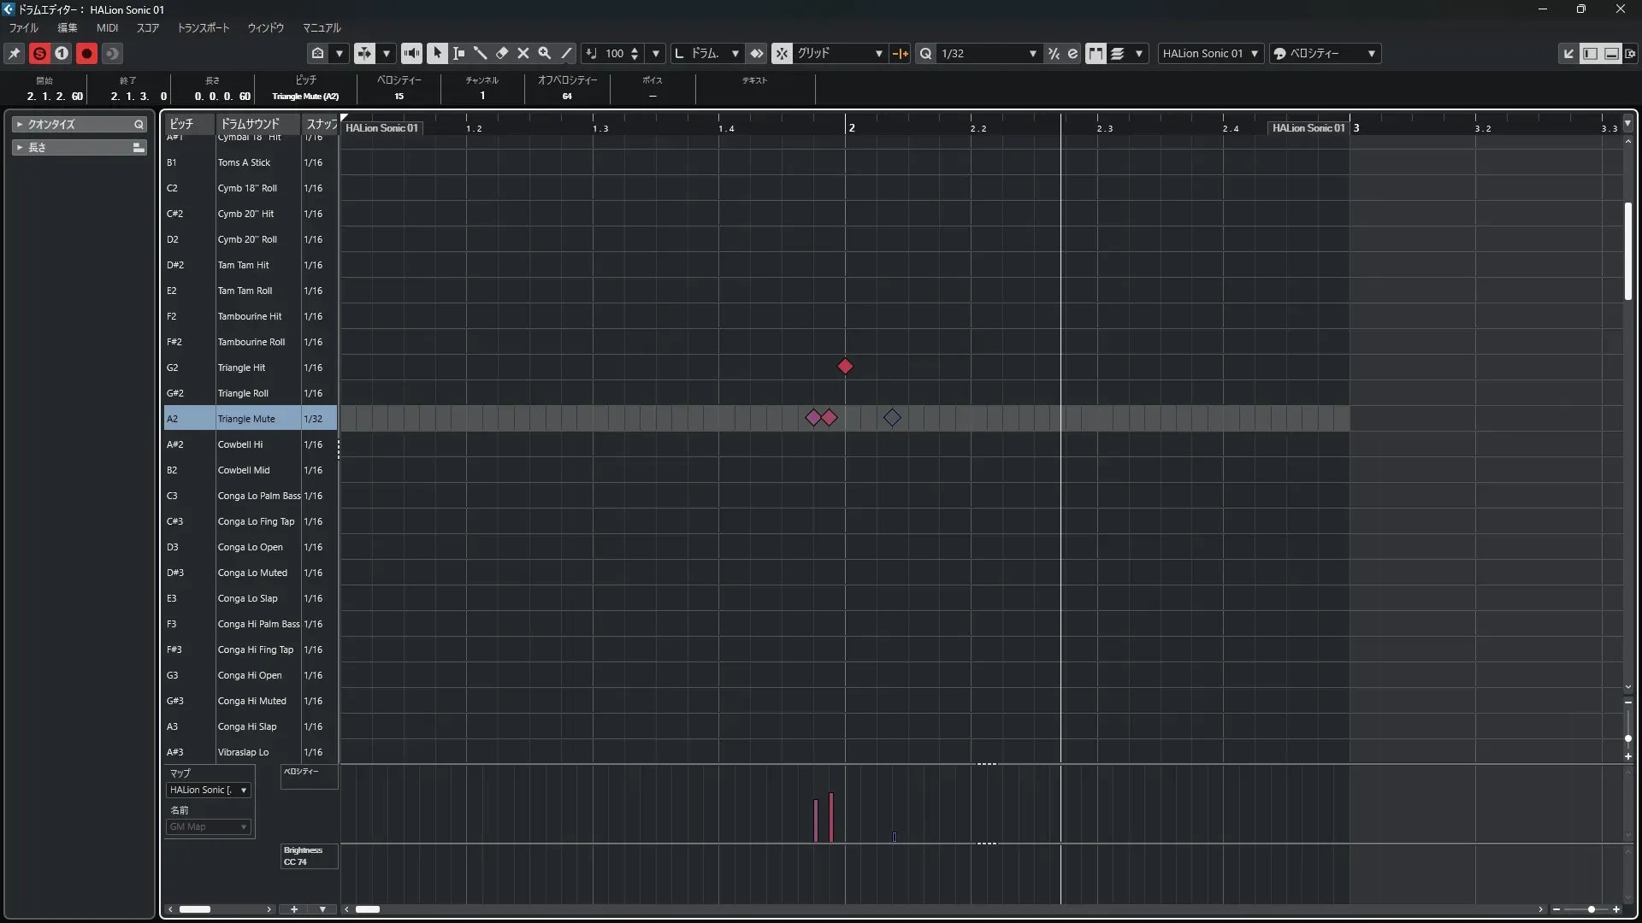1642x923 pixels.
Task: Toggle Acoustic Feedback speaker button
Action: pyautogui.click(x=411, y=53)
